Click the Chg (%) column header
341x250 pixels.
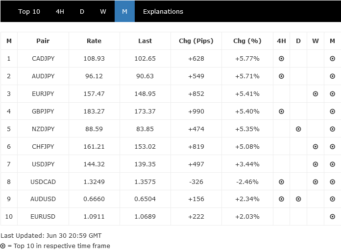[x=247, y=41]
